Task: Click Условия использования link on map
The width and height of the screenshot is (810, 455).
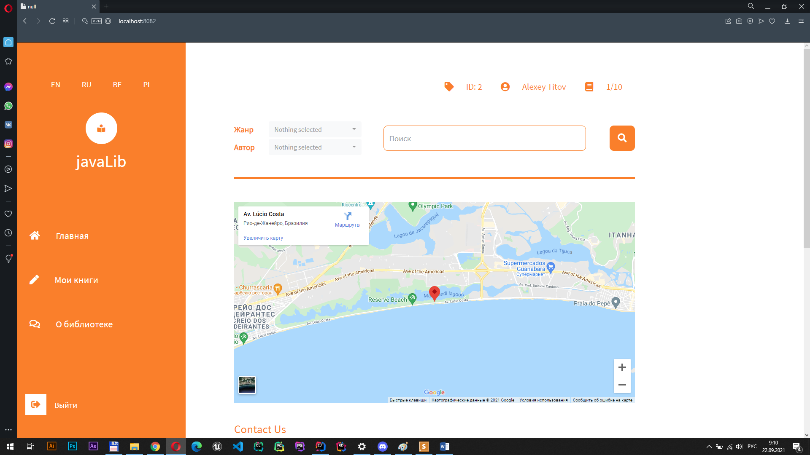Action: click(543, 400)
